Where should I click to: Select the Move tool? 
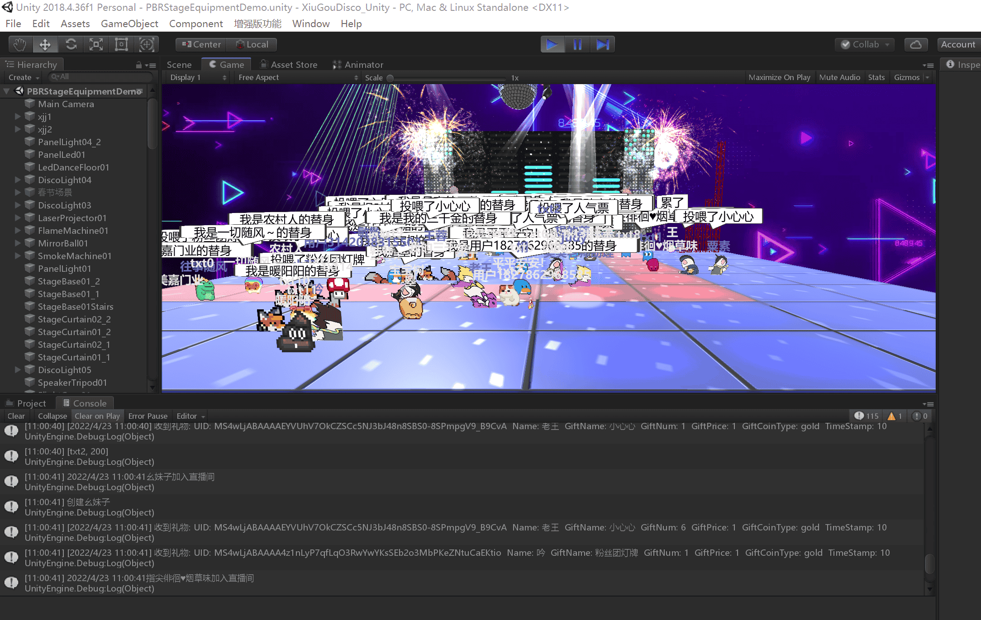coord(45,44)
